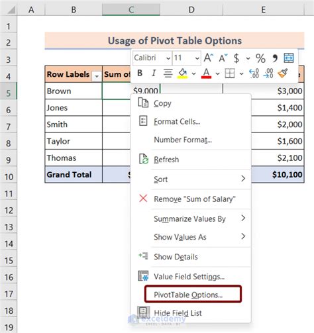Viewport: 314px width, 333px height.
Task: Open the Fill Color dropdown arrow
Action: point(193,73)
